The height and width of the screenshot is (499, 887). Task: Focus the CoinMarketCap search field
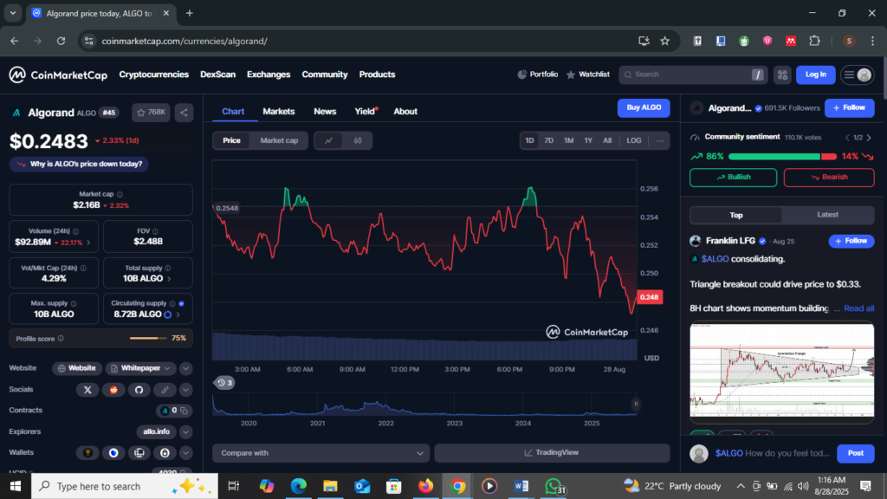693,75
